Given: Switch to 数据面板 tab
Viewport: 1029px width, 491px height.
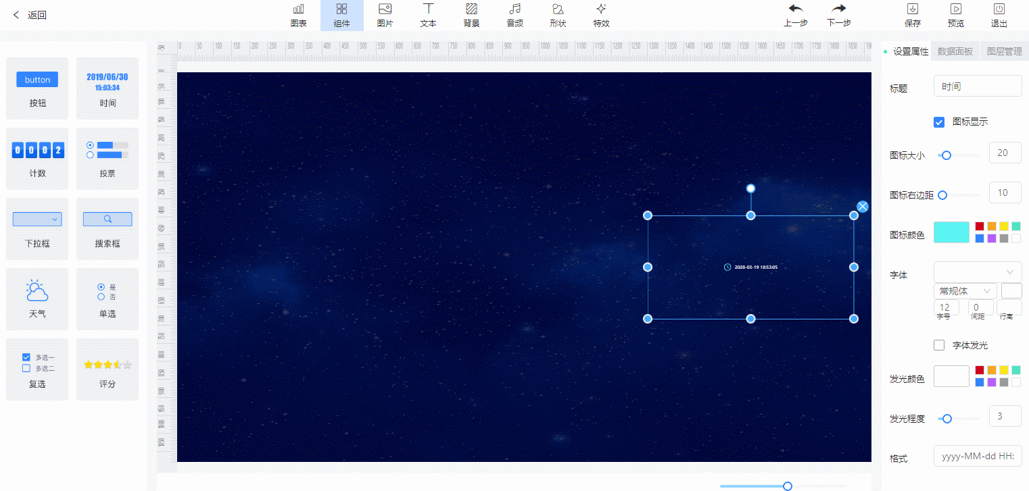Looking at the screenshot, I should [x=955, y=51].
